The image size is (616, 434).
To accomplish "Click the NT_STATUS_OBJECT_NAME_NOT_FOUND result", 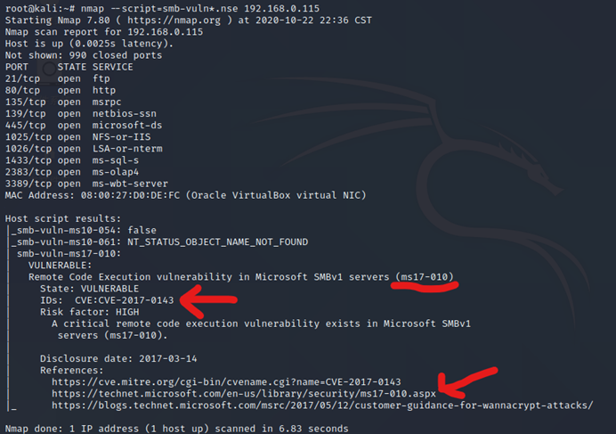I will click(x=217, y=242).
